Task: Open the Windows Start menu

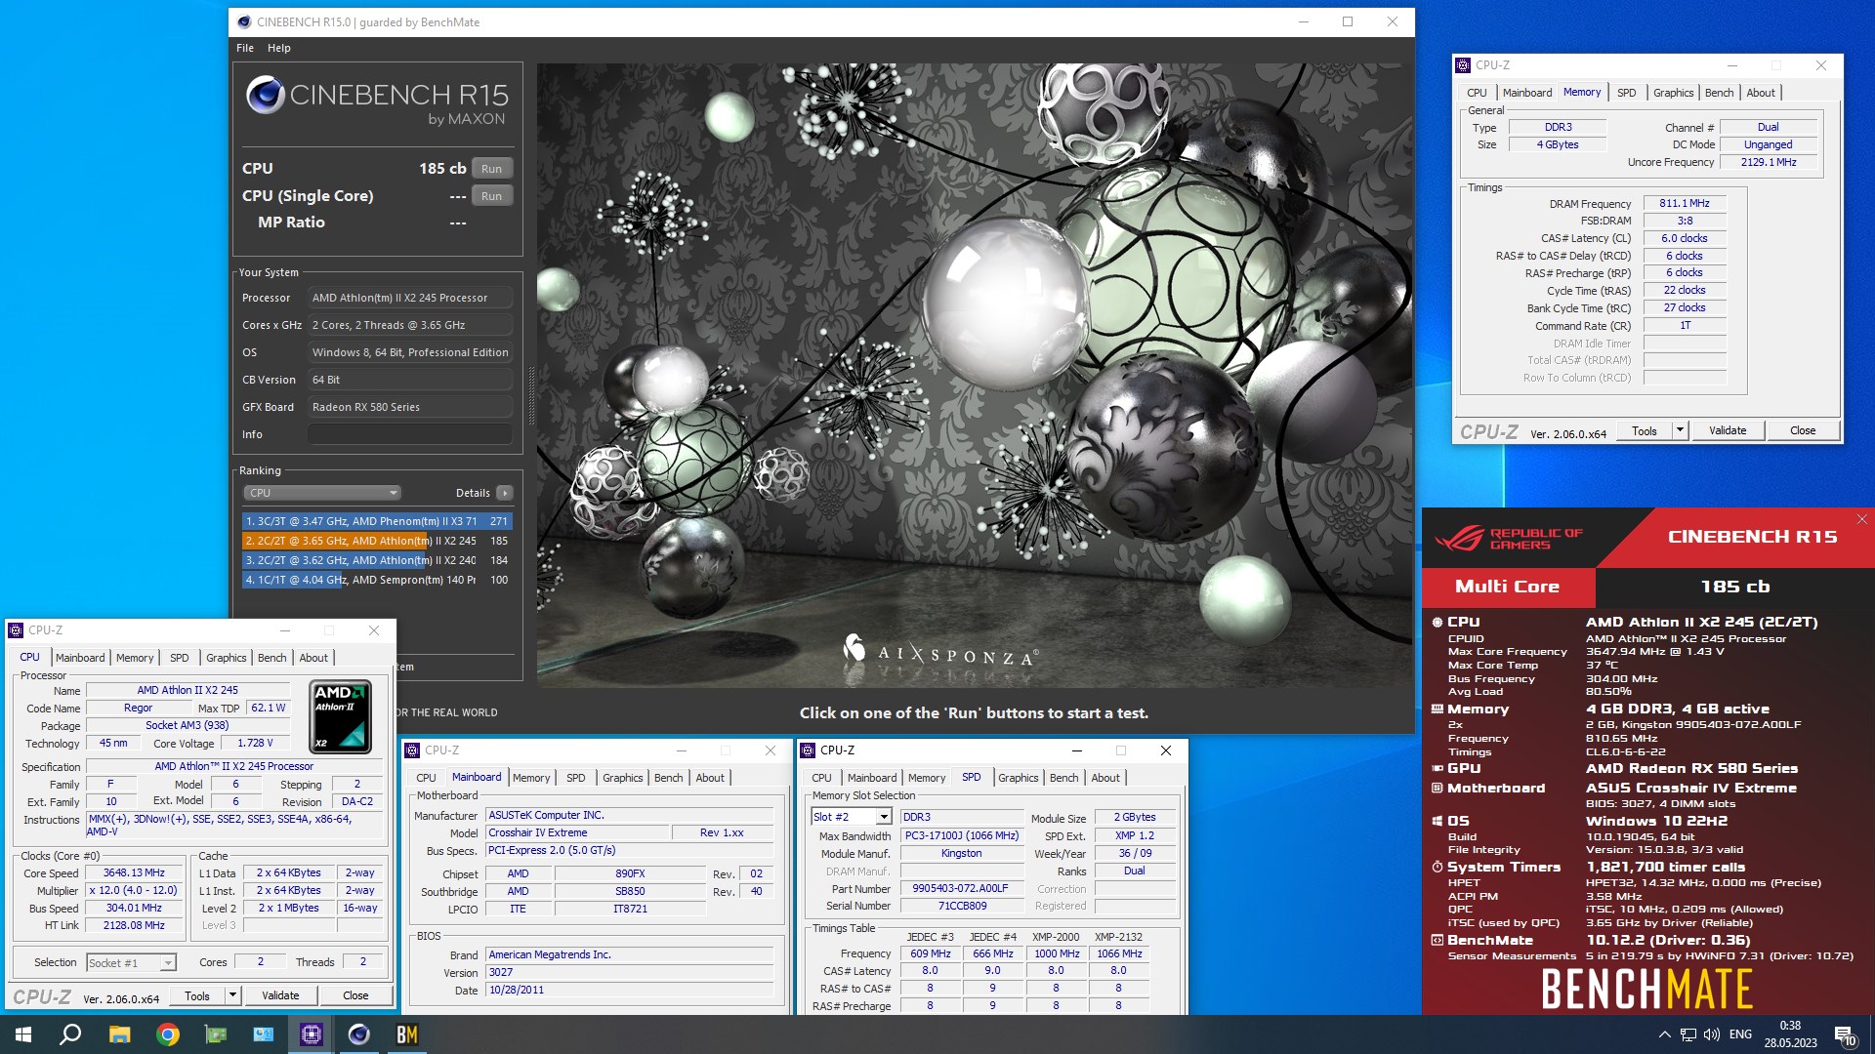Action: pos(23,1034)
